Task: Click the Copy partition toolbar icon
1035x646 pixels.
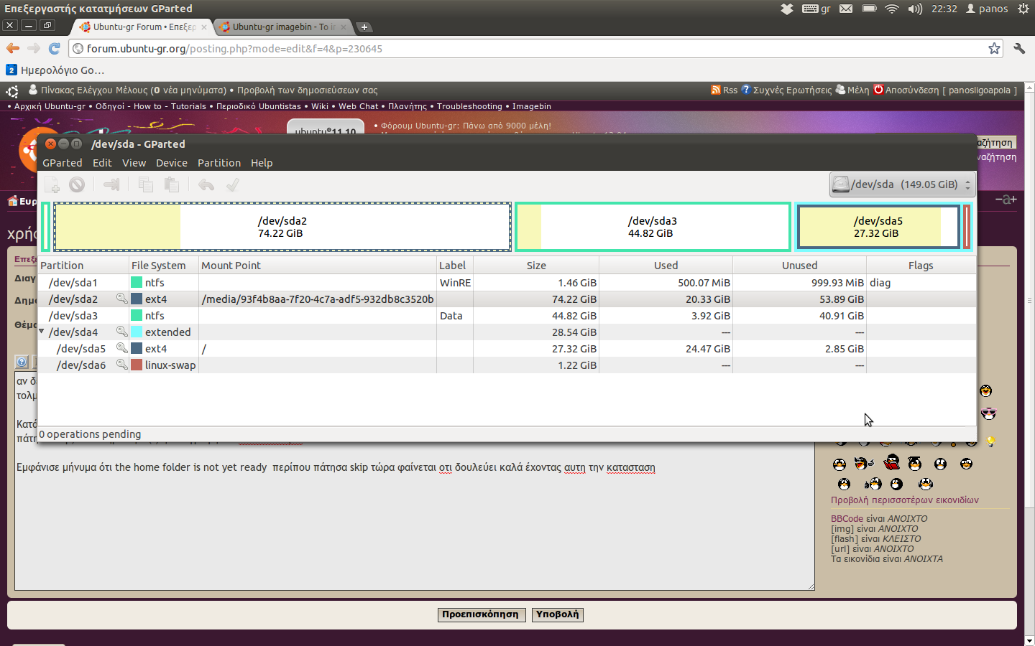Action: [x=146, y=185]
